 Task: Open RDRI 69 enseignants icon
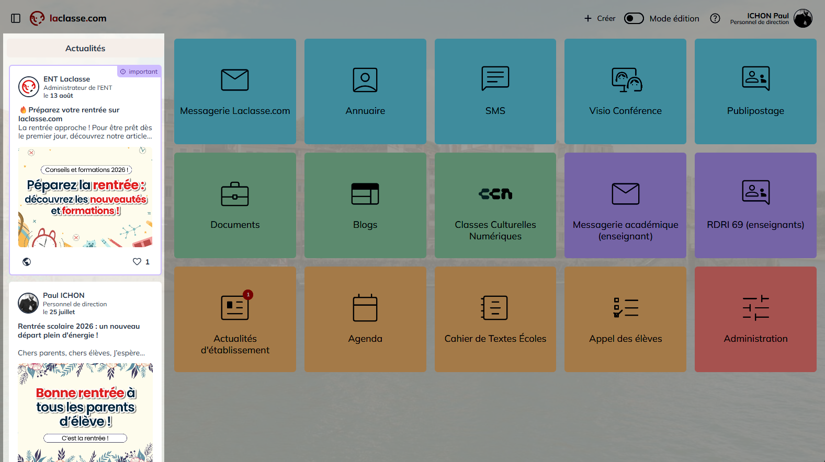pos(756,192)
